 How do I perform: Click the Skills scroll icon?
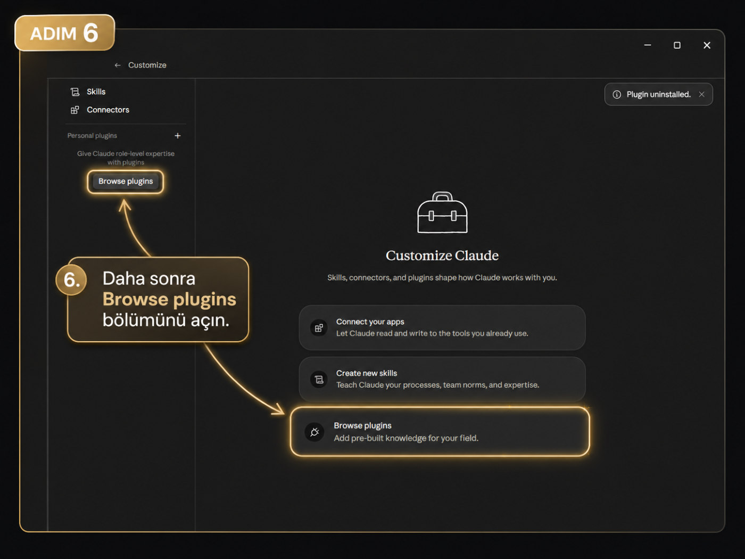(x=75, y=92)
